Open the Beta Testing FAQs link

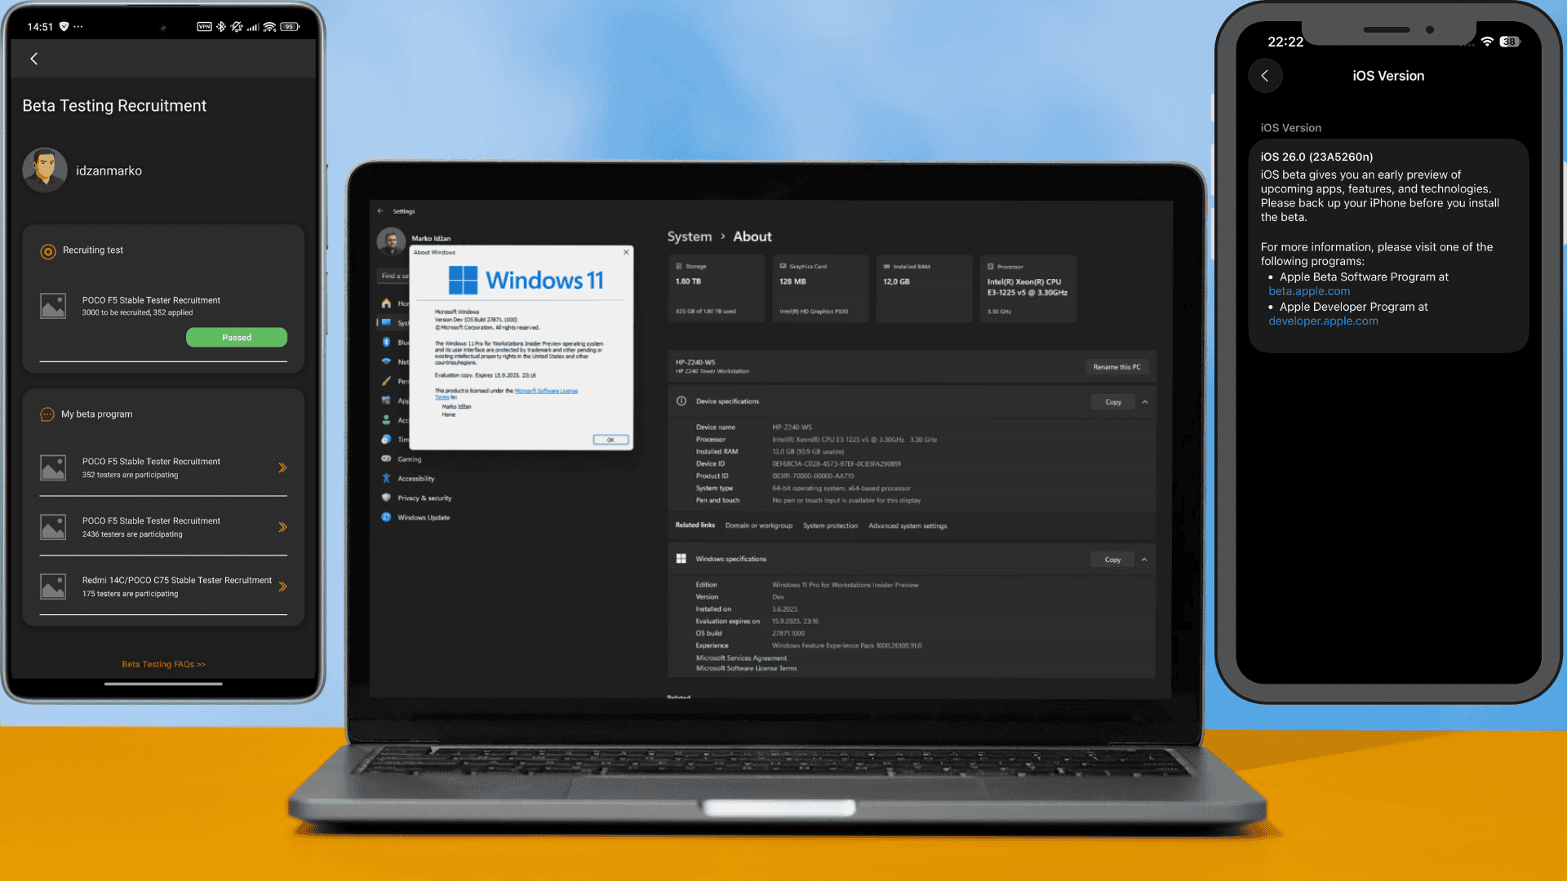pos(163,664)
